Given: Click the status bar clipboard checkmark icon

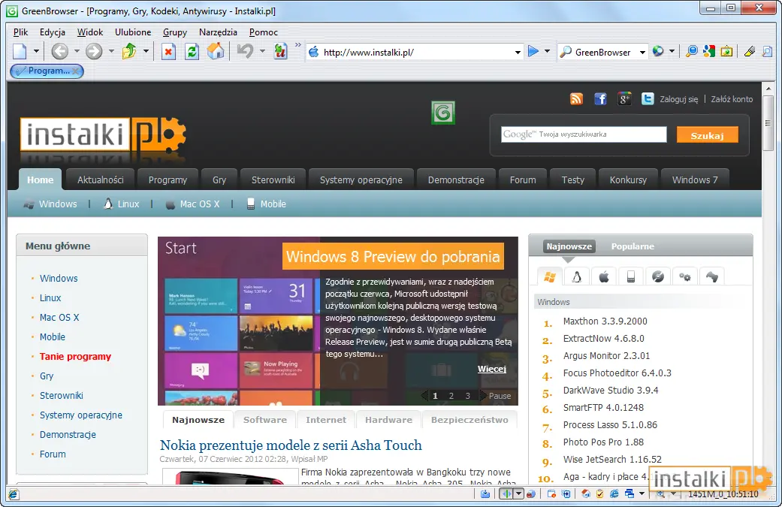Looking at the screenshot, I should (x=600, y=494).
